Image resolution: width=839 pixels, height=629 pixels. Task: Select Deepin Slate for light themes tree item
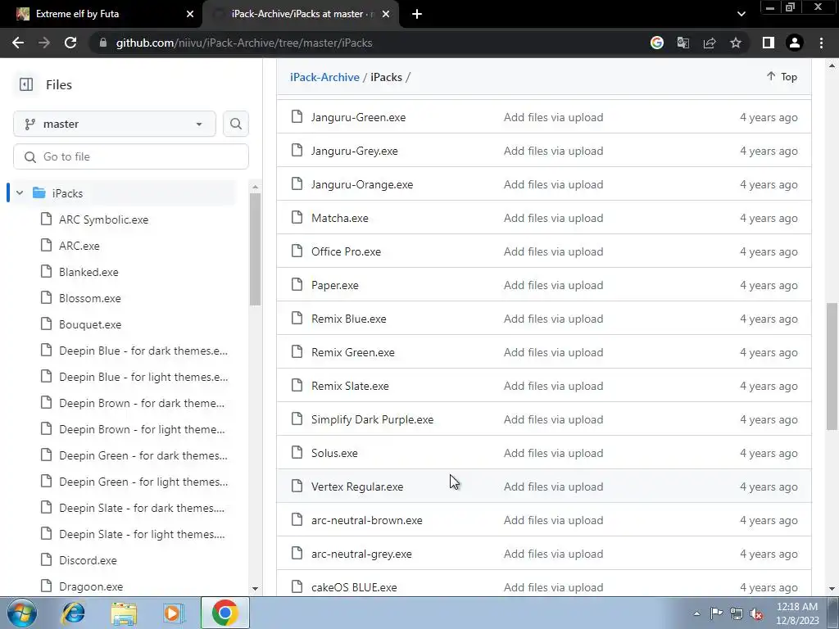(x=142, y=534)
